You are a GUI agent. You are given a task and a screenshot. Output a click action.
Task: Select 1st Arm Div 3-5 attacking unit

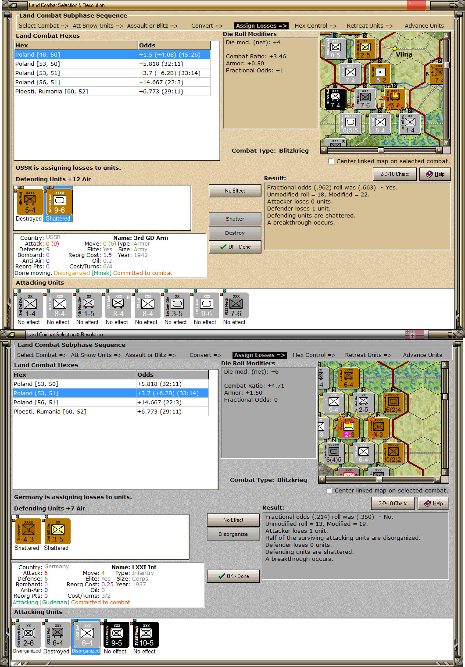click(176, 305)
